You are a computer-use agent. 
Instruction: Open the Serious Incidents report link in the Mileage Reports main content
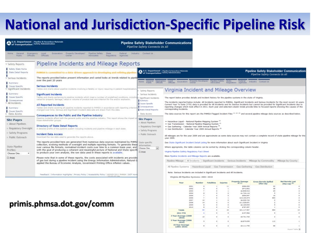(x=47, y=86)
